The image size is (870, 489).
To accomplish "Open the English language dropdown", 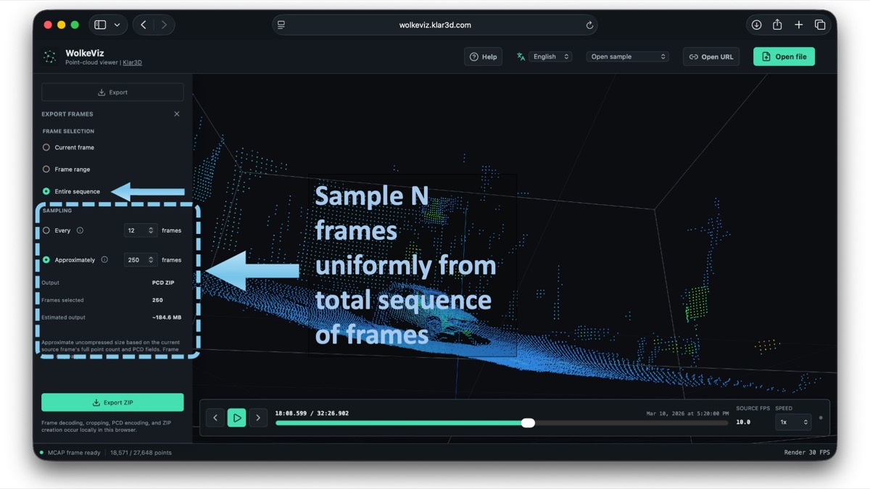I will 551,57.
